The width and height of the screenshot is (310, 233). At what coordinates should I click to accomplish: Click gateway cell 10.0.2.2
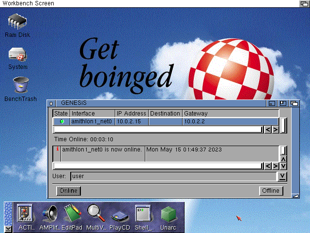pos(231,121)
